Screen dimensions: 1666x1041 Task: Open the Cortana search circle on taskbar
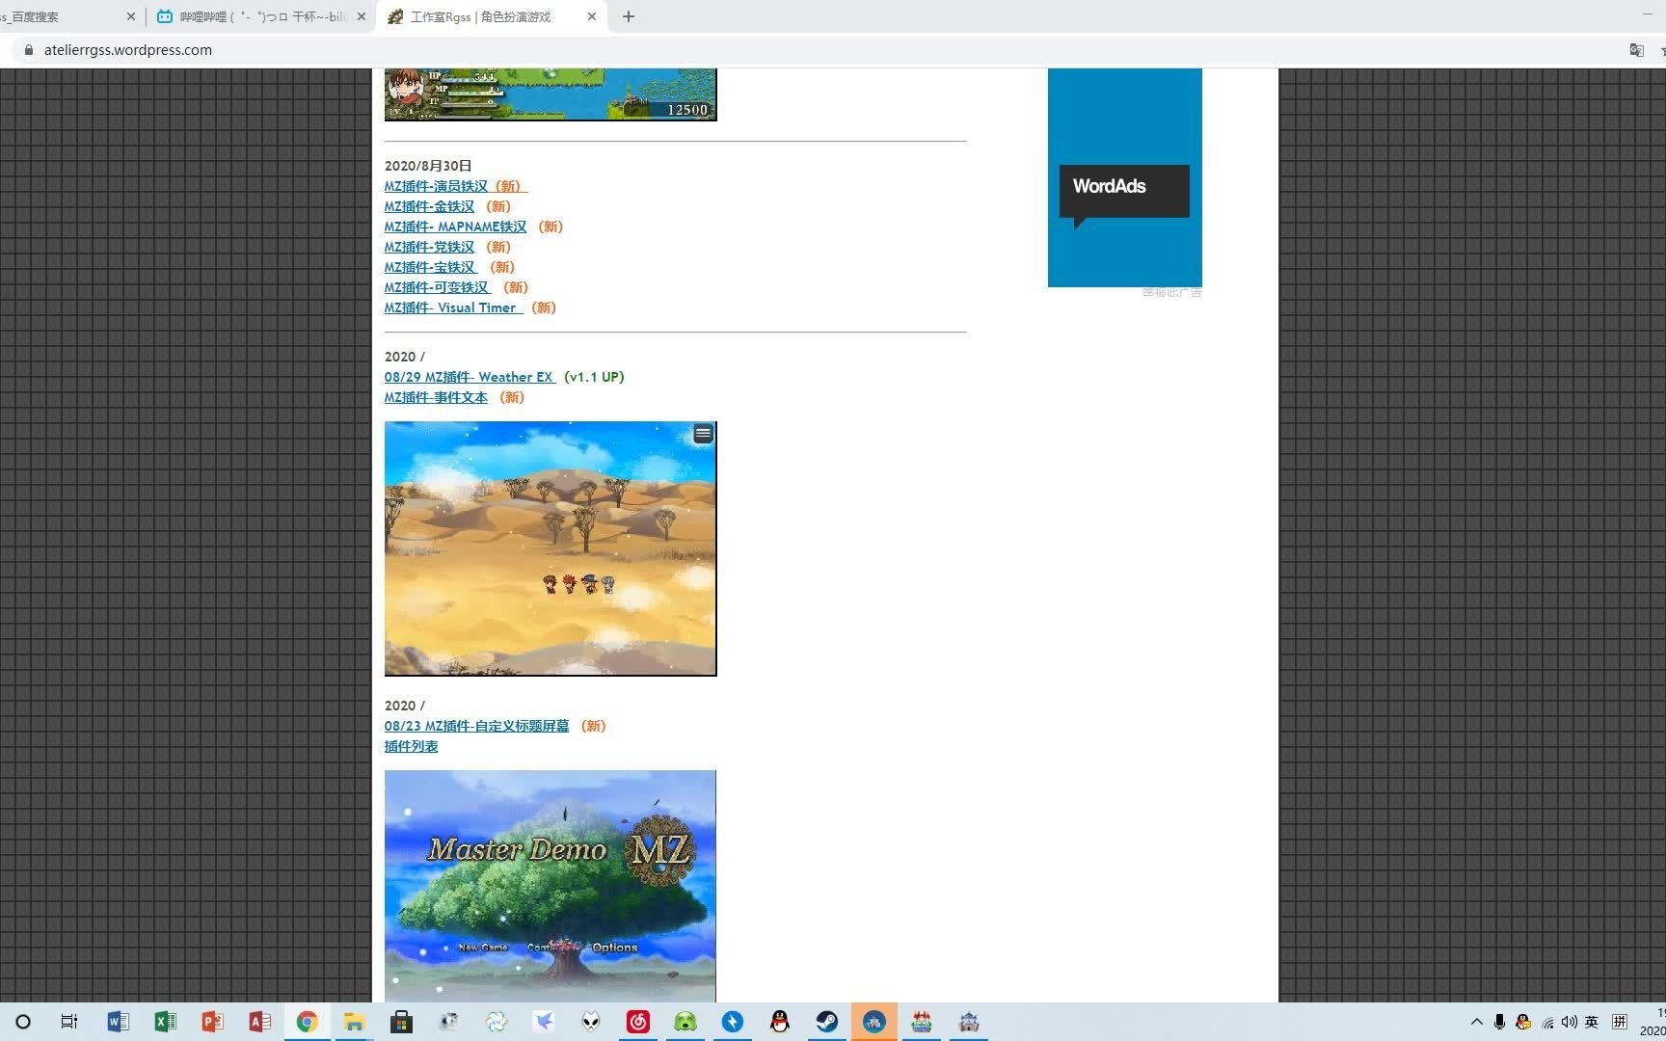pos(23,1022)
